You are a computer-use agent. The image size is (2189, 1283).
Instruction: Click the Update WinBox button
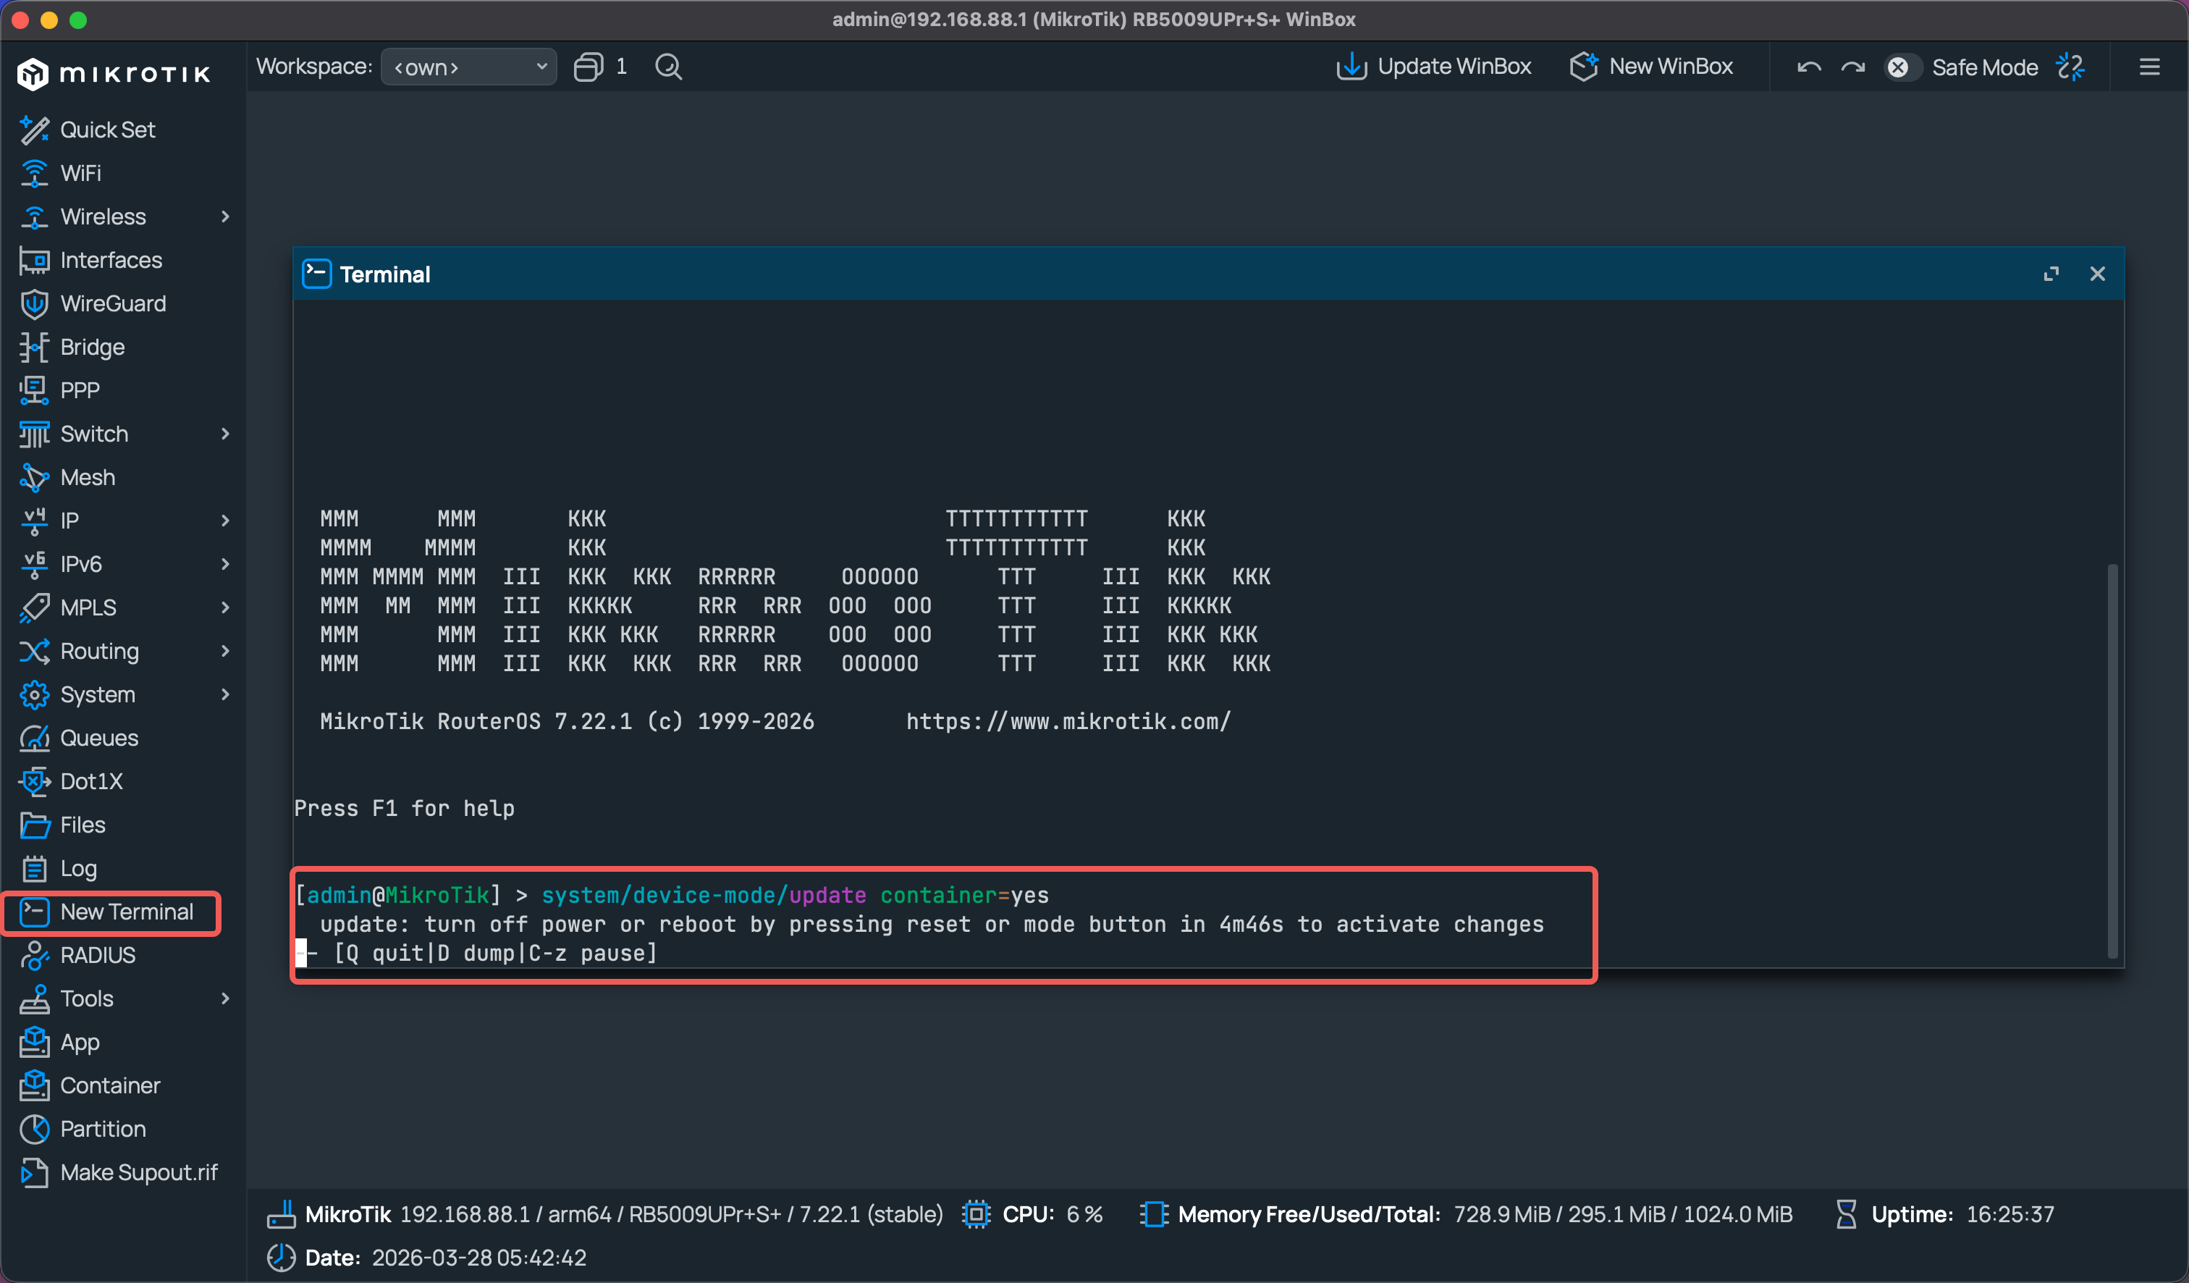[x=1433, y=67]
